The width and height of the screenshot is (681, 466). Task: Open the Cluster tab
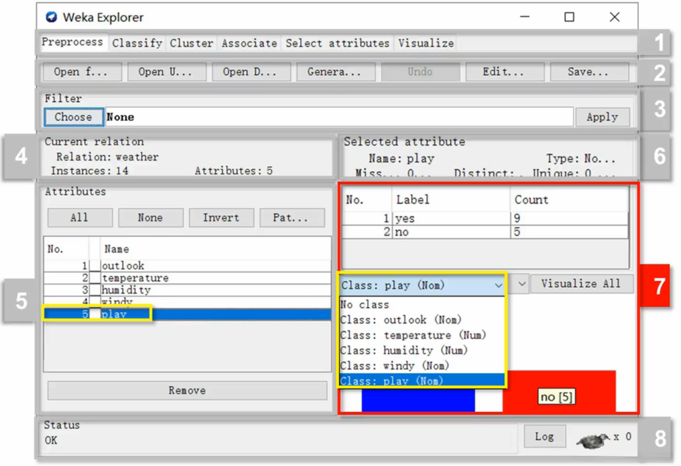[191, 43]
